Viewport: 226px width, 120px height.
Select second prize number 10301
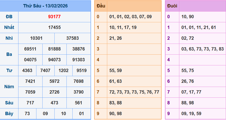(36, 38)
